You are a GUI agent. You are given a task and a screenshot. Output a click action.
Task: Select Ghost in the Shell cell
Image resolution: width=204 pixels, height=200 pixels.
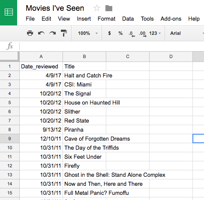(x=84, y=175)
